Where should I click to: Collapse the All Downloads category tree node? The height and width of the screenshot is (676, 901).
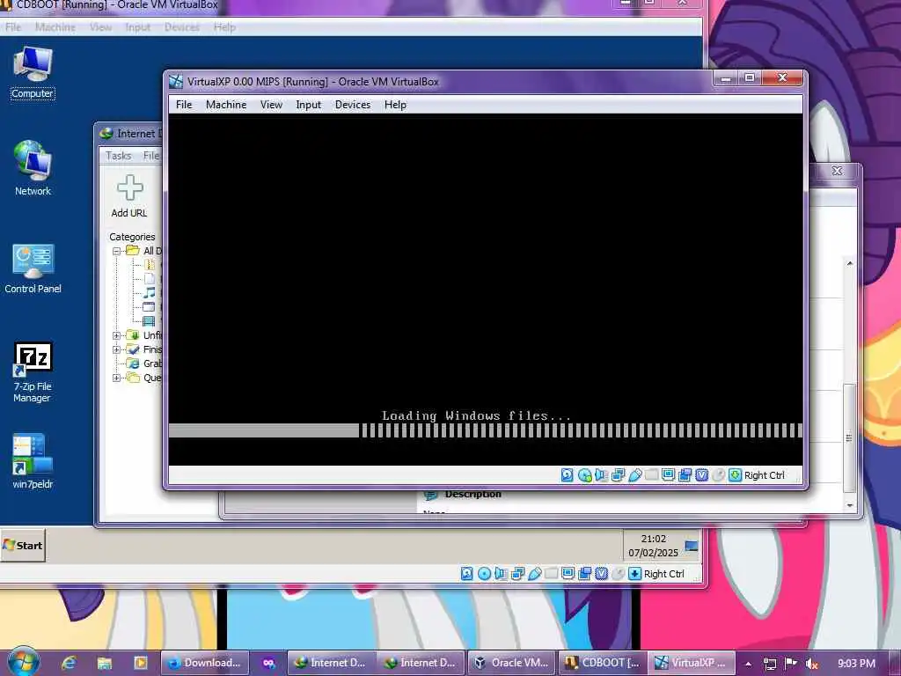tap(117, 251)
